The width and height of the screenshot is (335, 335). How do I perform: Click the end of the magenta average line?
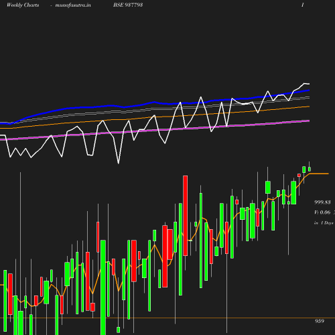309,121
